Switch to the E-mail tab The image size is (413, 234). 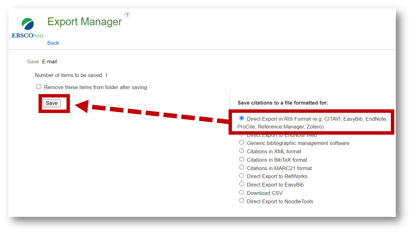tap(50, 62)
